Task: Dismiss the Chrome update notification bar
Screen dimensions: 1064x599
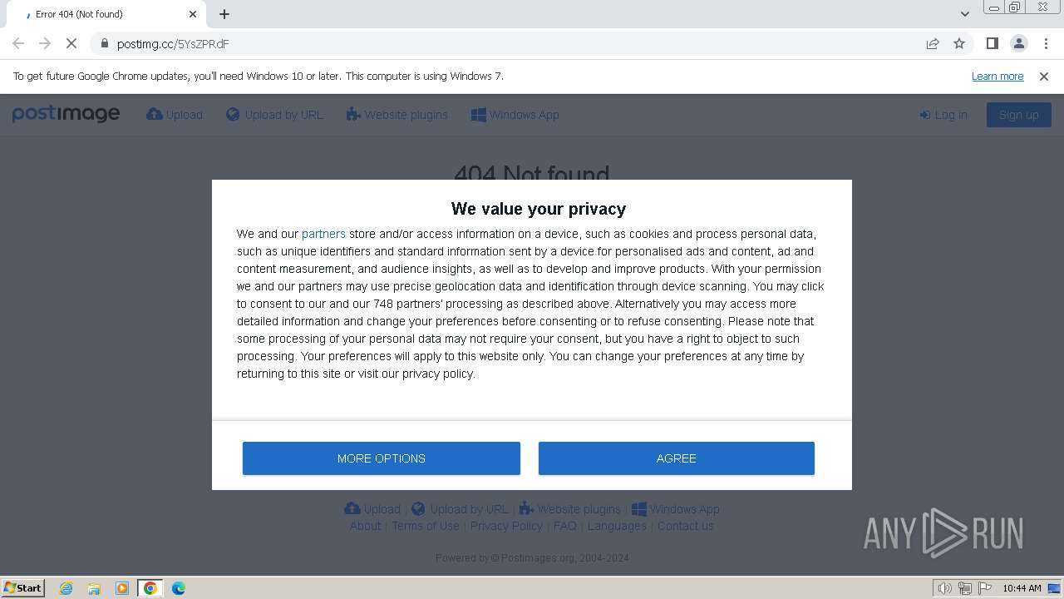Action: [x=1044, y=76]
